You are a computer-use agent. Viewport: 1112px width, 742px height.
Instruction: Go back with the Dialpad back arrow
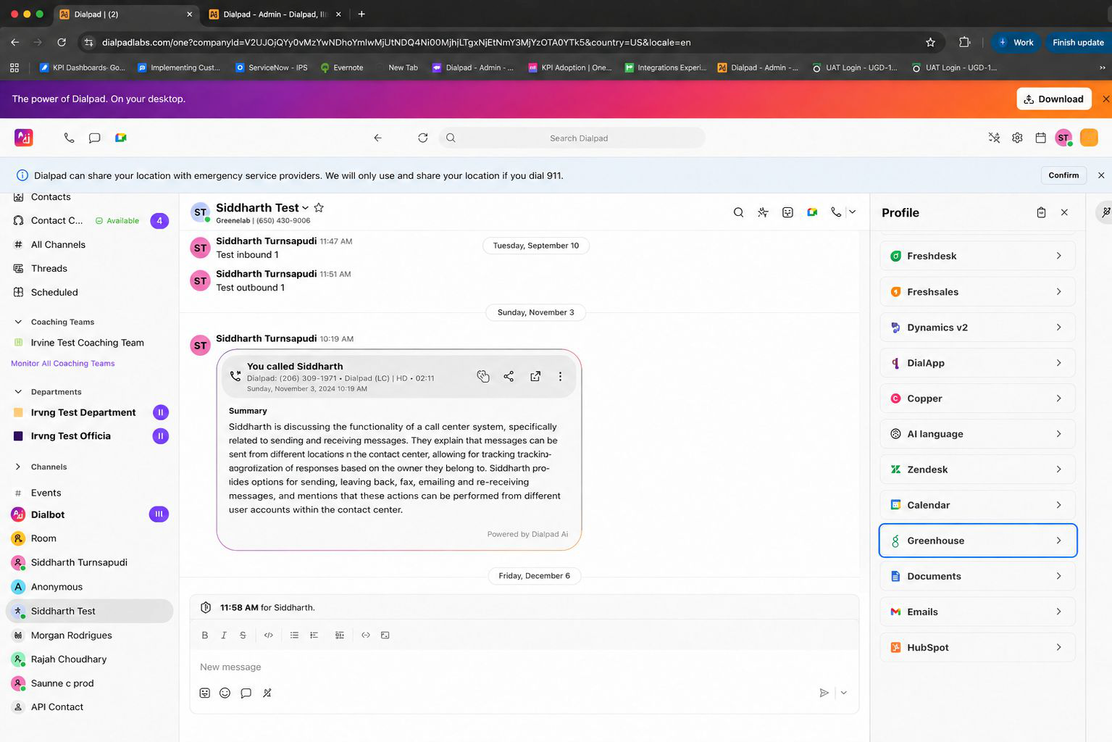click(x=377, y=138)
